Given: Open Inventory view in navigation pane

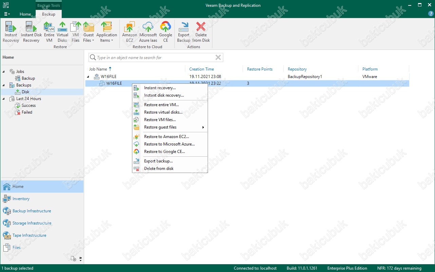Looking at the screenshot, I should tap(42, 199).
